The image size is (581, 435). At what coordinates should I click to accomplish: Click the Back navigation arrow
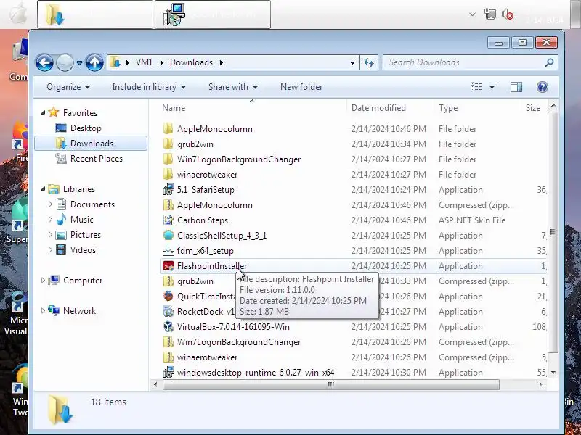44,62
